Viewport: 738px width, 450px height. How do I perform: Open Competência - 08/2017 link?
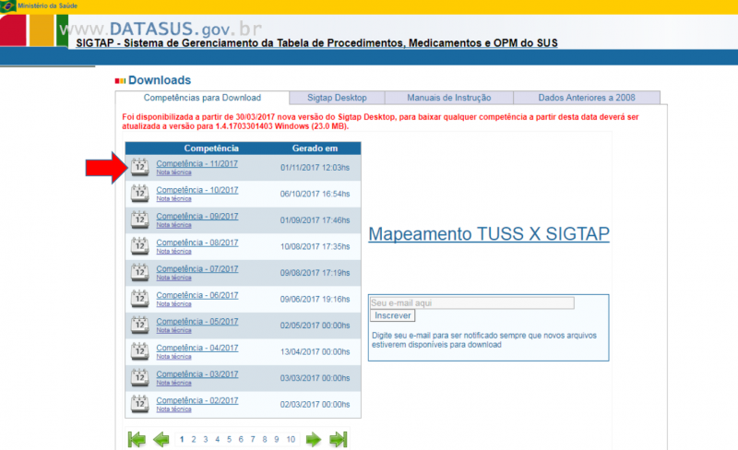coord(197,243)
